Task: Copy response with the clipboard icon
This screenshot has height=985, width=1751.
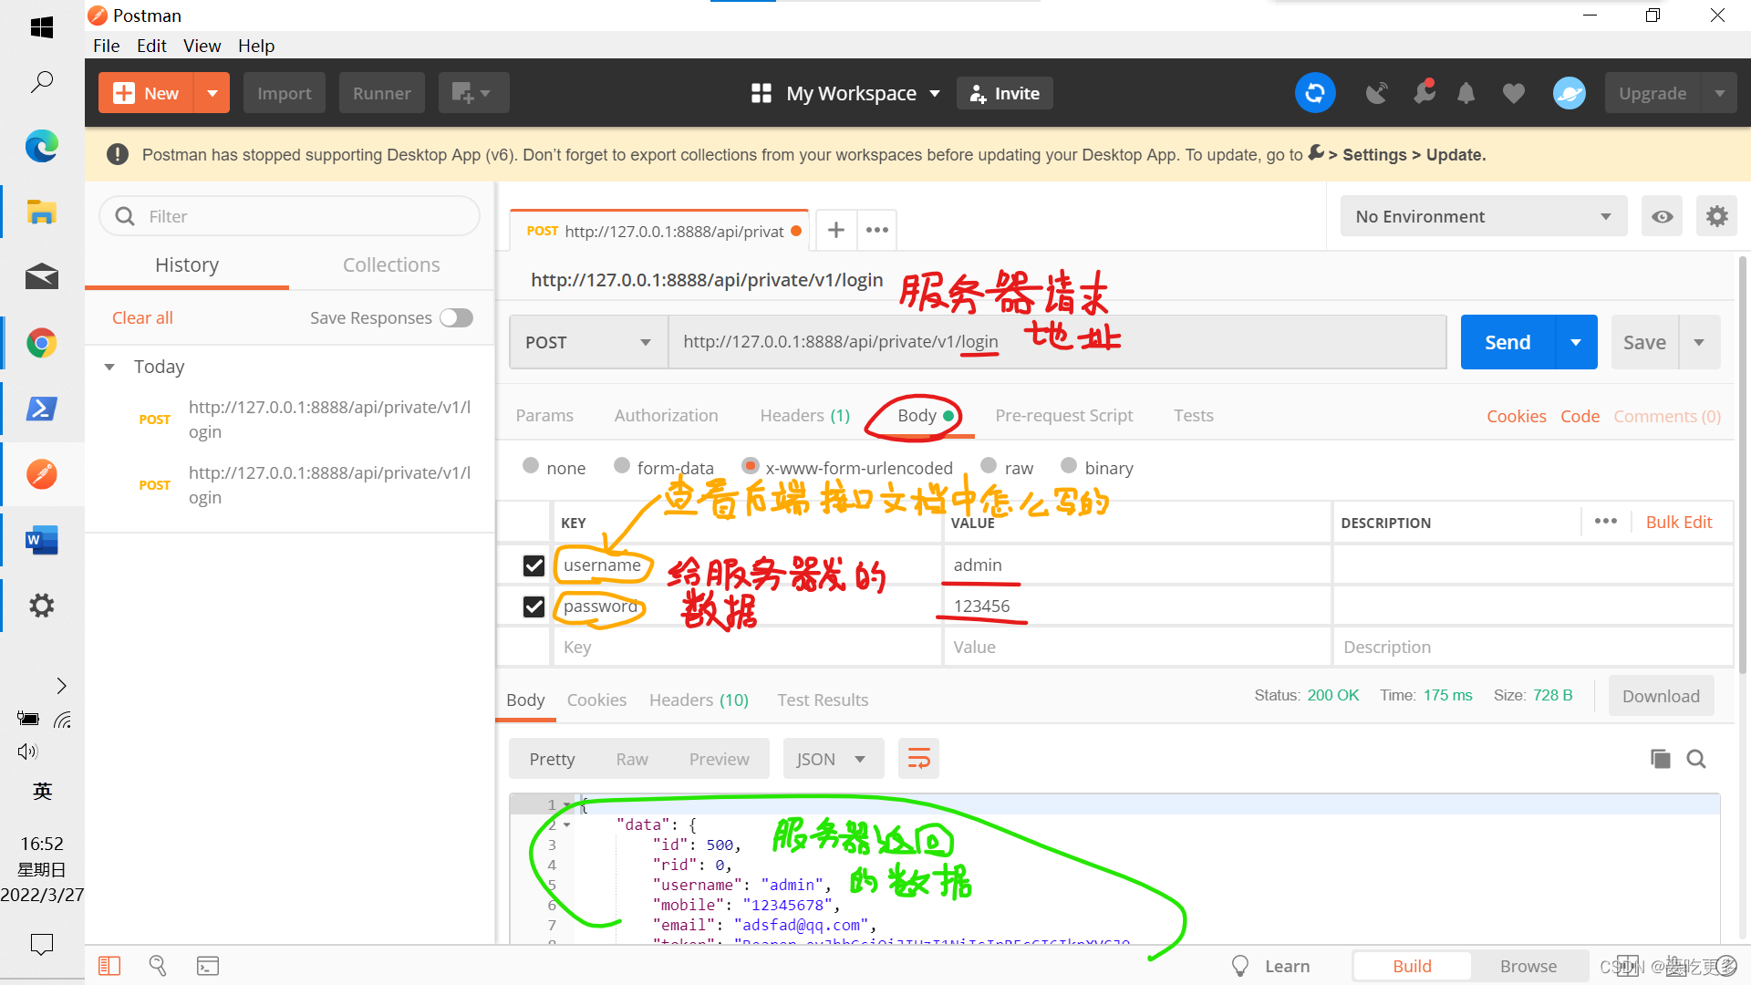Action: 1660,759
